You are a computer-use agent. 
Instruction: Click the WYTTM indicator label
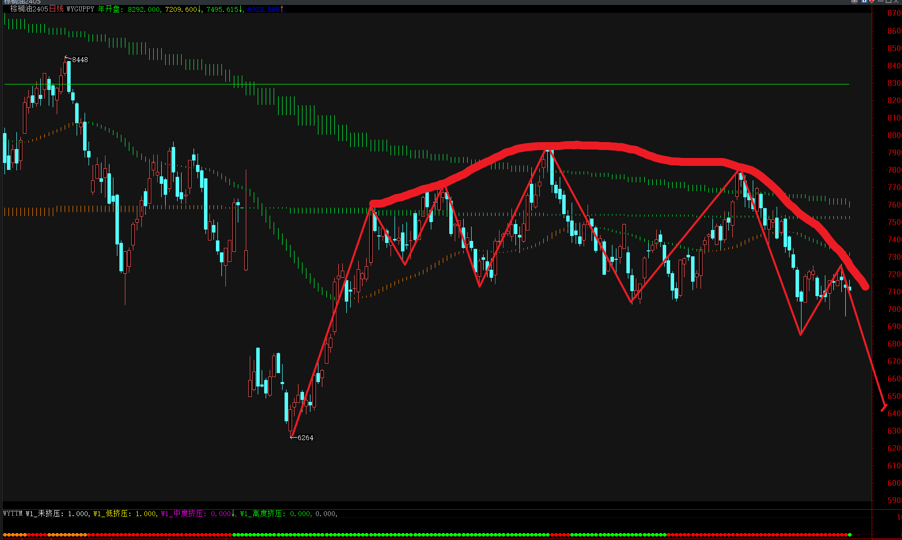click(x=13, y=514)
